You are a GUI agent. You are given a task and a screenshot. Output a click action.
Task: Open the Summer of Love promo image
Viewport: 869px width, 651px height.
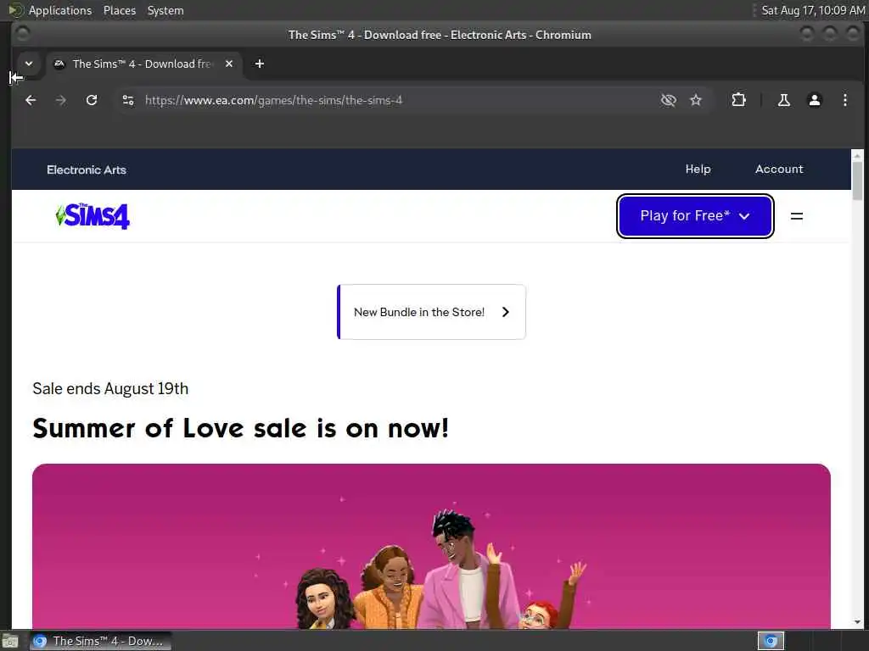(x=431, y=546)
